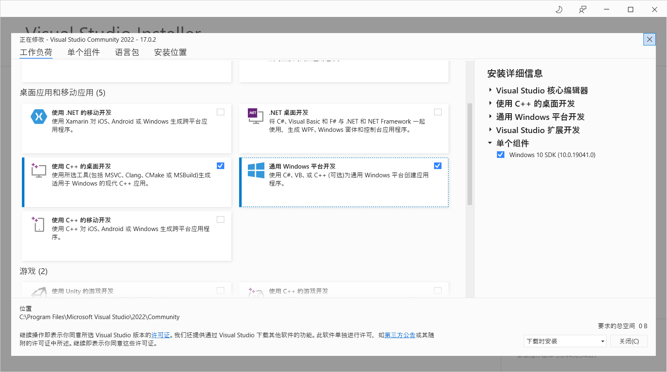This screenshot has height=372, width=667.
Task: Click the C++ 桌面开发 workload icon
Action: [38, 170]
